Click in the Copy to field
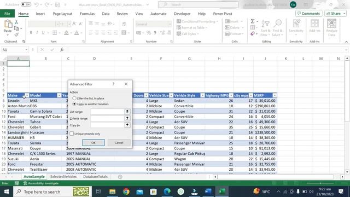Viewport: 350px width, 197px height. click(107, 125)
